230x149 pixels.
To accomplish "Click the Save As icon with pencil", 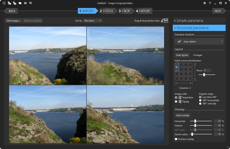I will (x=31, y=3).
